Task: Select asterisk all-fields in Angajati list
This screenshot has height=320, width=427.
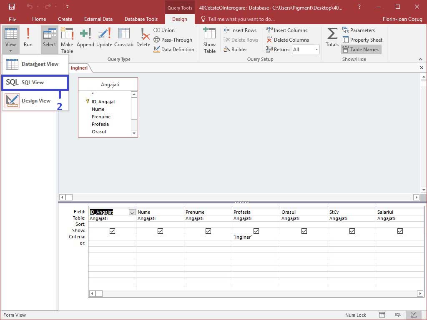Action: tap(93, 94)
